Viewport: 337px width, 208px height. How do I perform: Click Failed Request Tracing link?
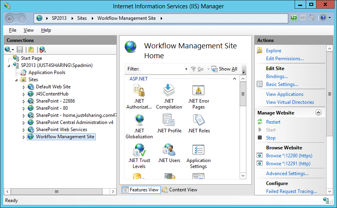[x=291, y=191]
